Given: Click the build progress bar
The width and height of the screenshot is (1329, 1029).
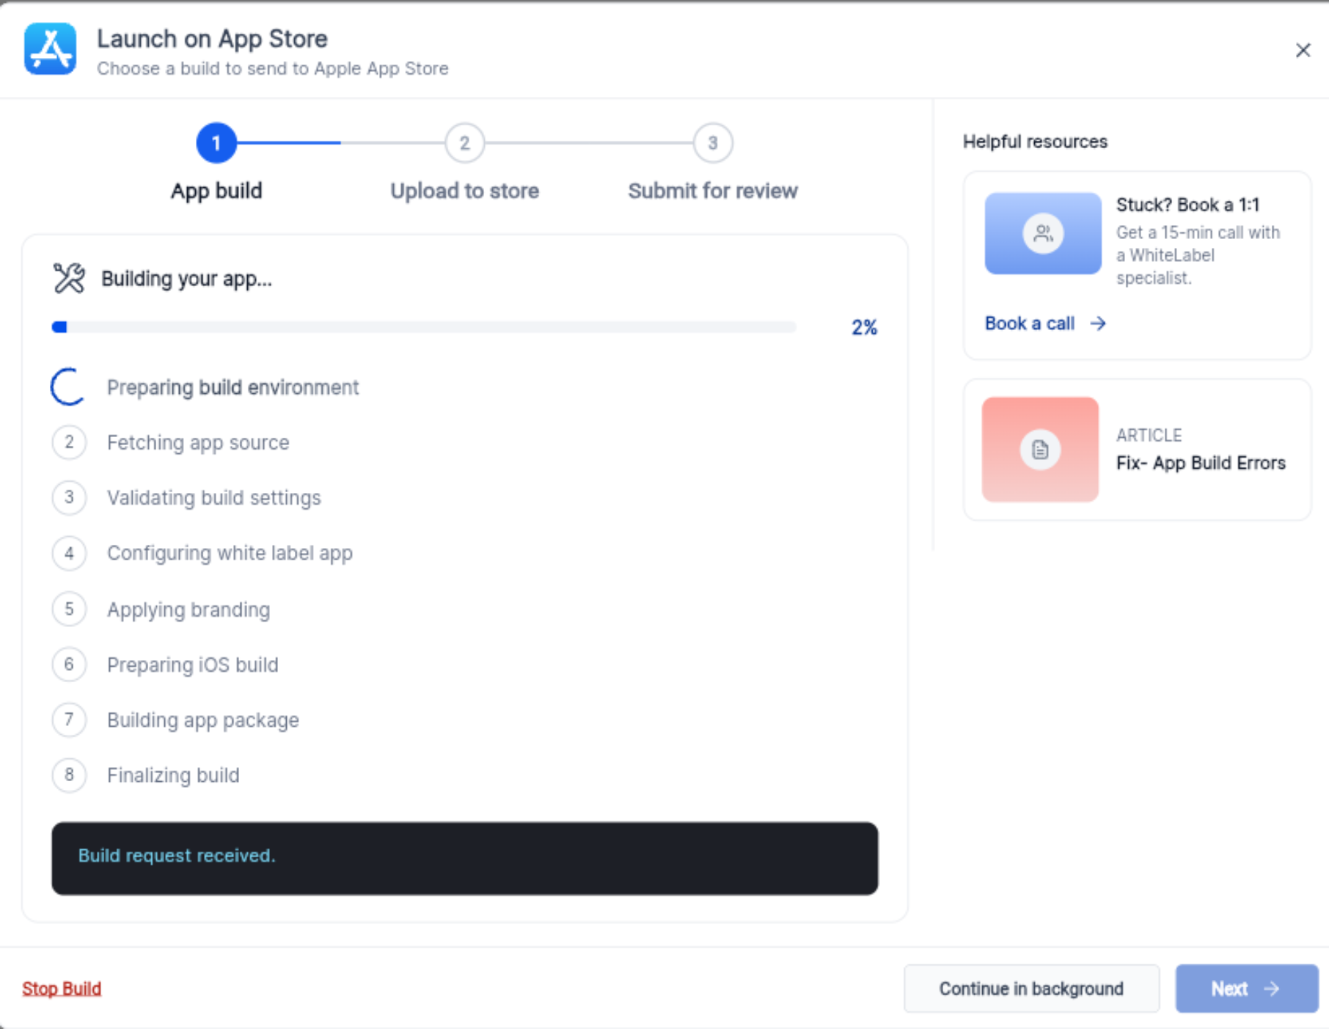Looking at the screenshot, I should pos(424,327).
